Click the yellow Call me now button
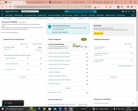 [x=99, y=33]
